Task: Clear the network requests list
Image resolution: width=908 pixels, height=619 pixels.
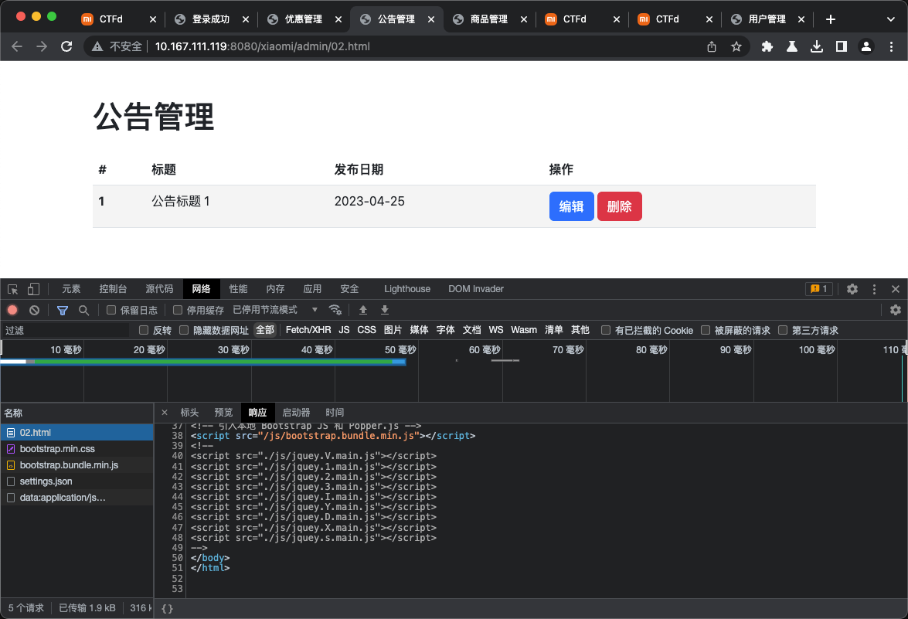Action: [33, 309]
